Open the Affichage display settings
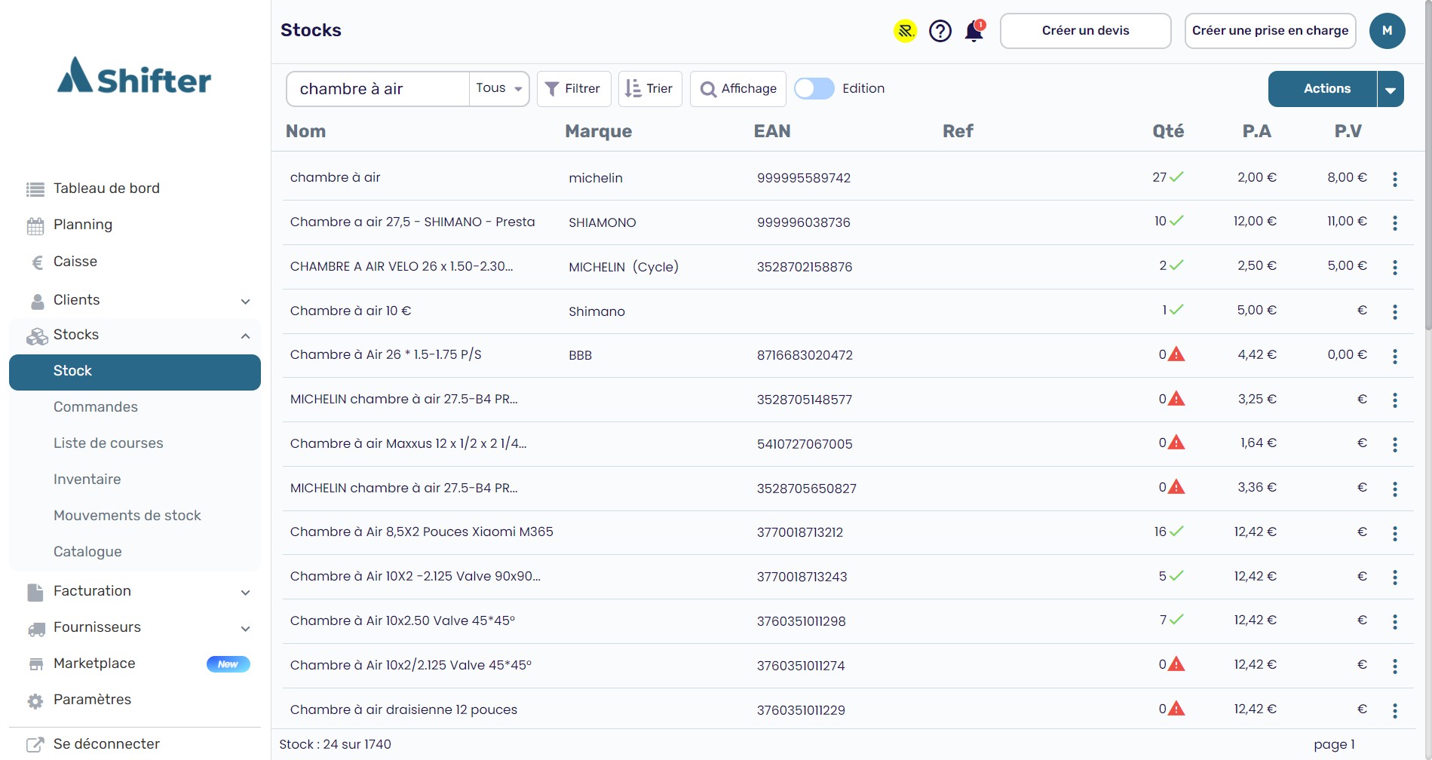This screenshot has height=760, width=1432. click(x=738, y=89)
